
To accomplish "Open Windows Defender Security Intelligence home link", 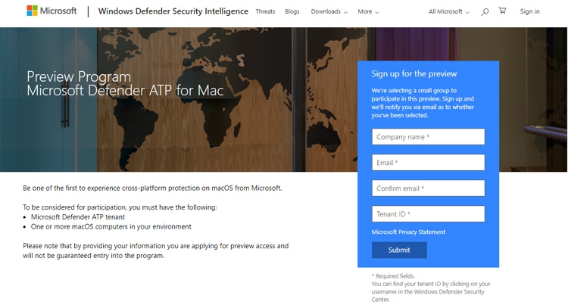I will [x=173, y=11].
